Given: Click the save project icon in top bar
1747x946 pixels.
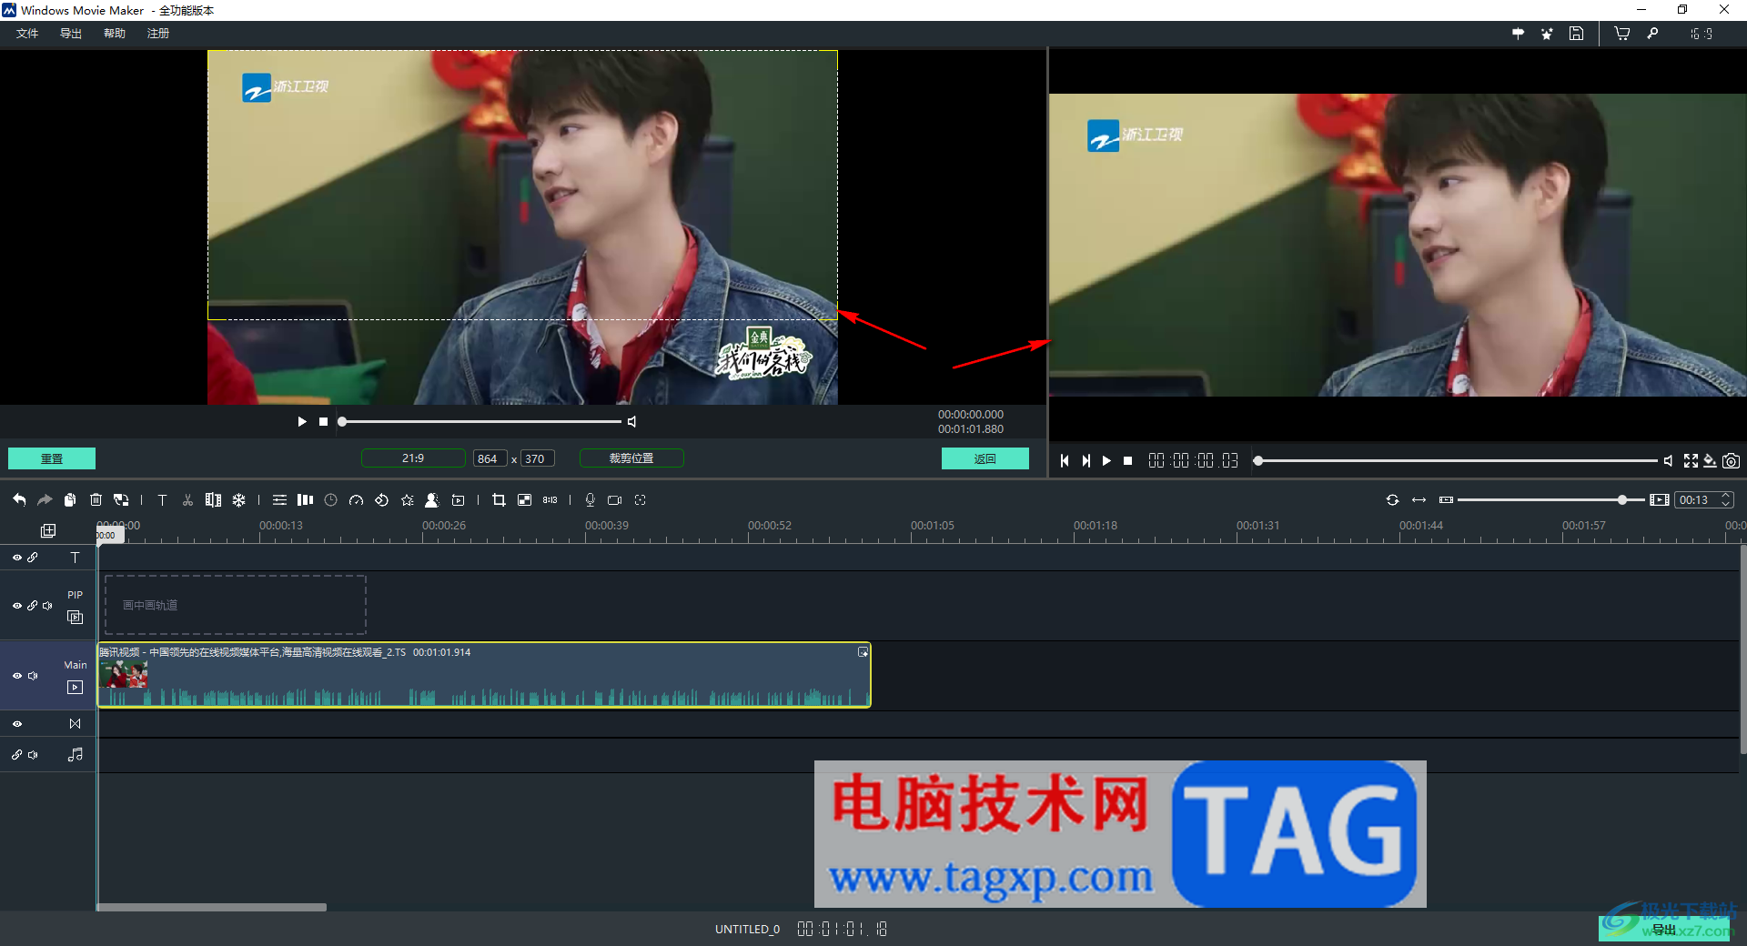Looking at the screenshot, I should click(x=1576, y=34).
